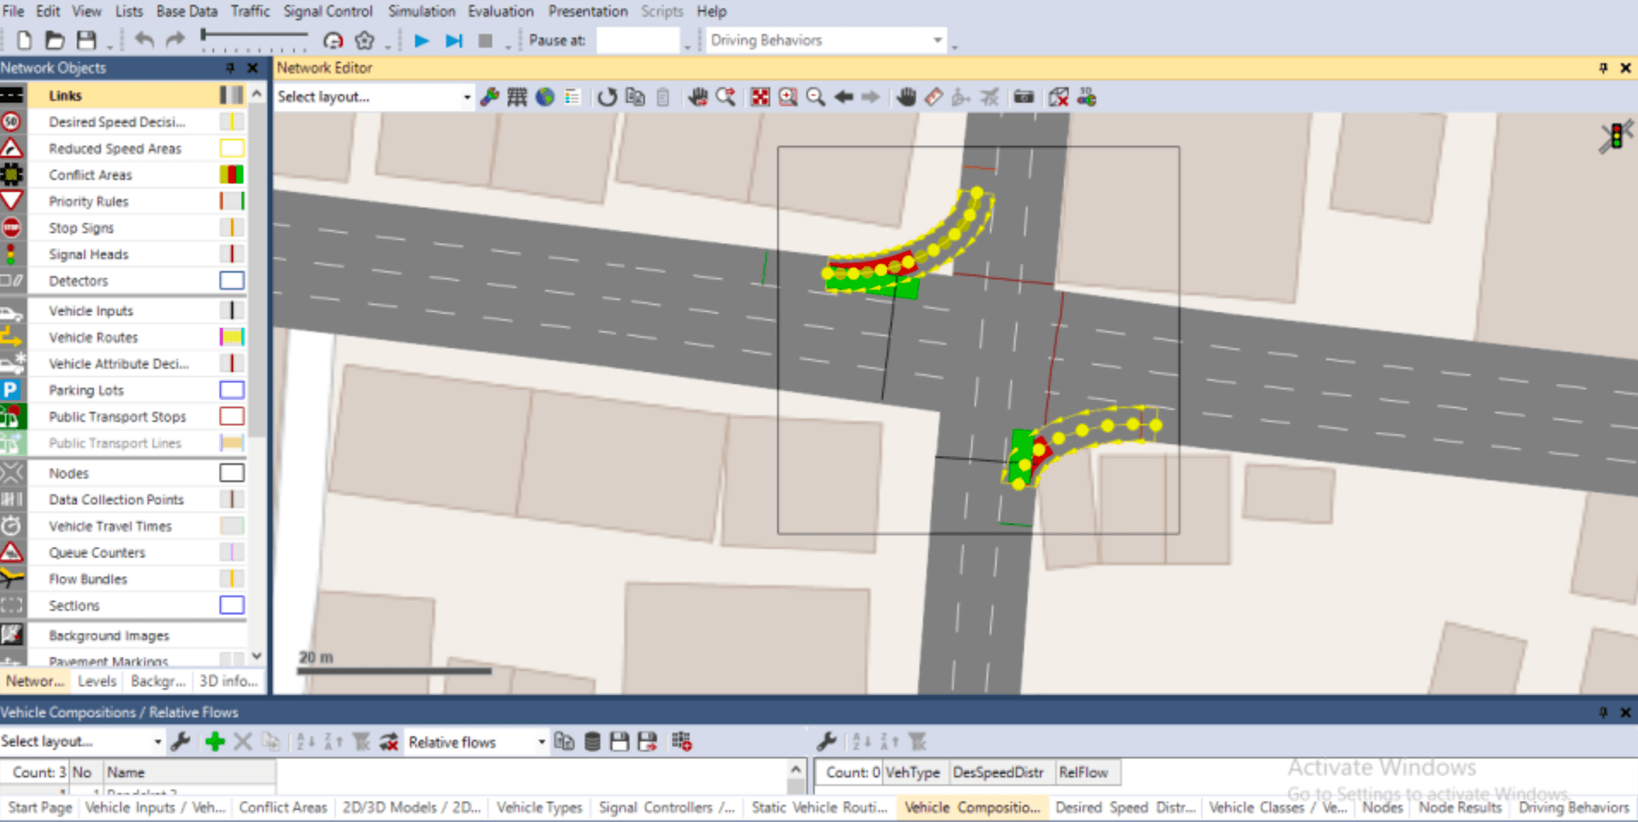Select the Vehicle Inputs object icon

11,311
